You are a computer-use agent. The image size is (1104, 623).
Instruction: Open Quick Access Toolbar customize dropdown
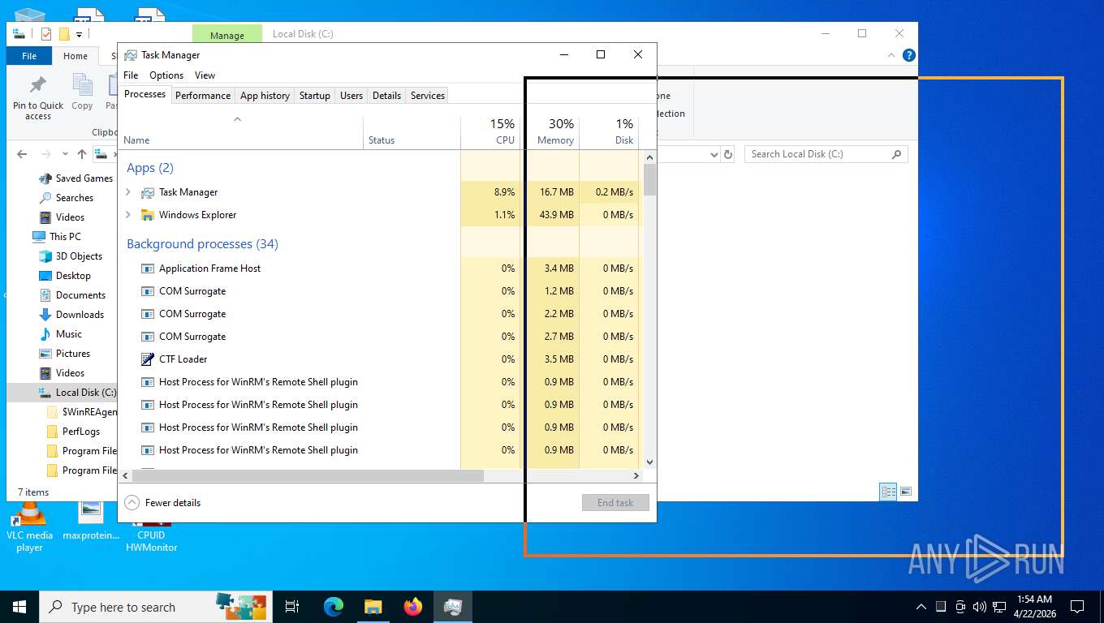click(x=79, y=34)
